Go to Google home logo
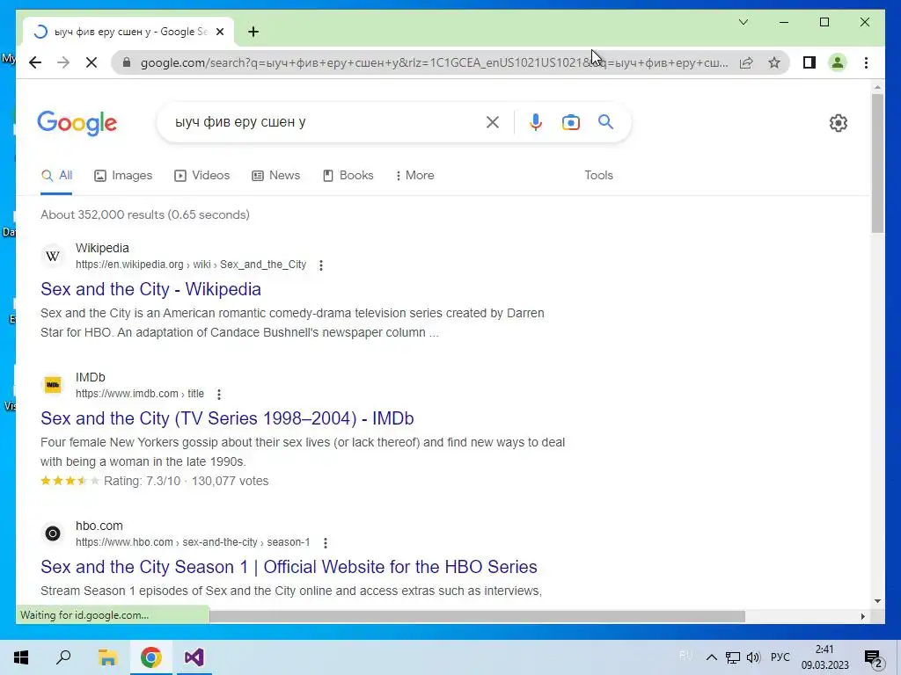This screenshot has width=901, height=675. 77,123
